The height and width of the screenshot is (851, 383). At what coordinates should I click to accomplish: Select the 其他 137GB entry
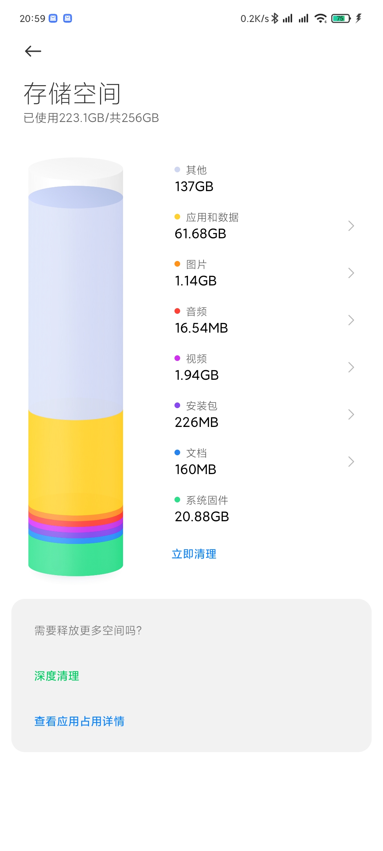click(194, 178)
